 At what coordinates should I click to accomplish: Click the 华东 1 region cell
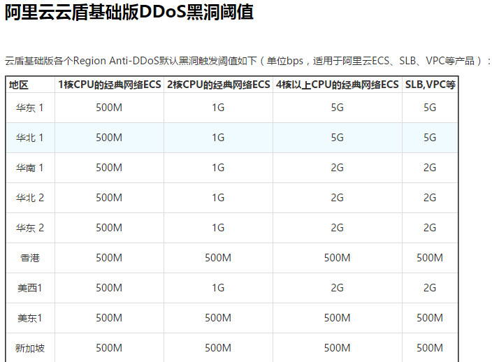coord(30,108)
